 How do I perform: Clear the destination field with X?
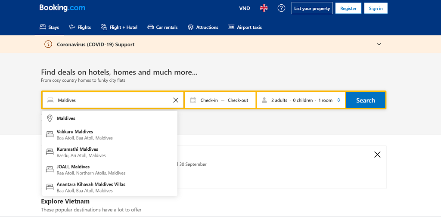point(176,100)
